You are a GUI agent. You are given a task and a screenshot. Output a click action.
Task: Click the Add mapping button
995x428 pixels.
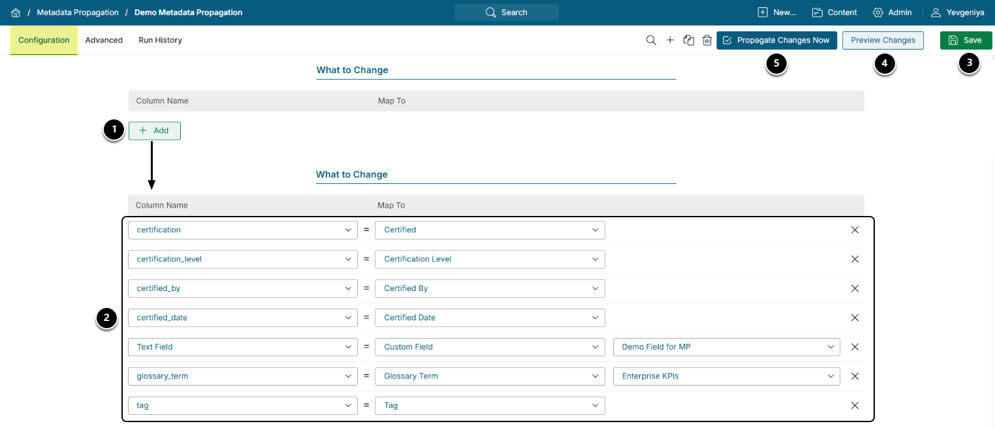pos(155,130)
